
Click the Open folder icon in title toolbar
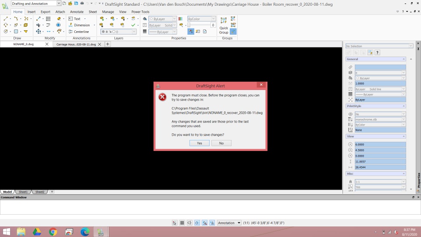tap(70, 4)
